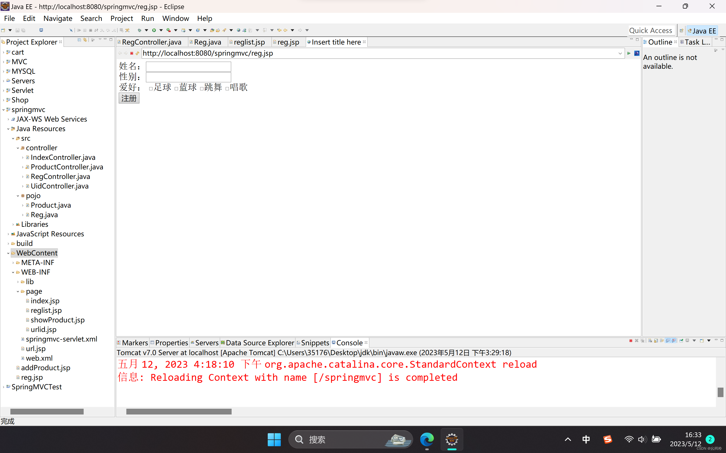Click the green Run button in toolbar
726x453 pixels.
pyautogui.click(x=154, y=30)
